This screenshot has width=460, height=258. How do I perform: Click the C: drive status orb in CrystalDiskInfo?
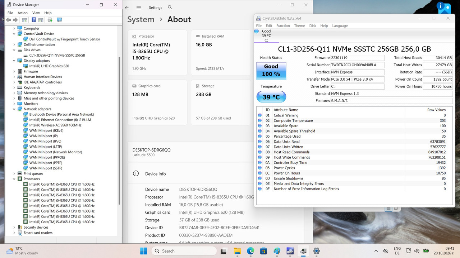pyautogui.click(x=257, y=31)
